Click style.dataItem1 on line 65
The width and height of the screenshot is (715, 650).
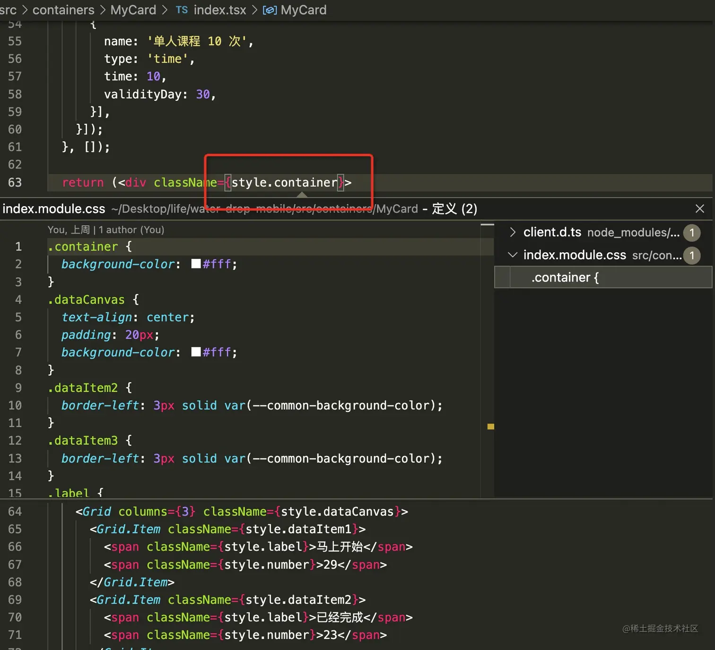point(298,529)
